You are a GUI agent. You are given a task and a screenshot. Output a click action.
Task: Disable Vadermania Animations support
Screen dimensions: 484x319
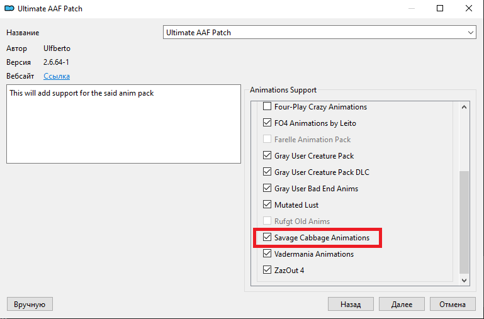267,254
